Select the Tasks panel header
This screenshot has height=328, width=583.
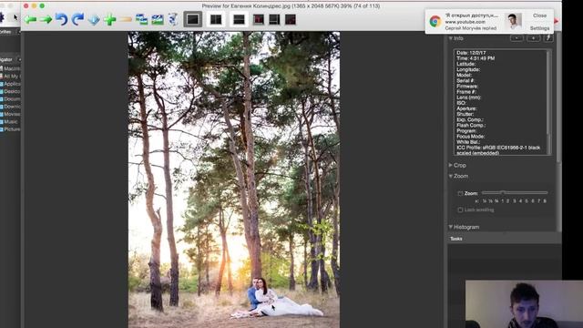coord(504,239)
